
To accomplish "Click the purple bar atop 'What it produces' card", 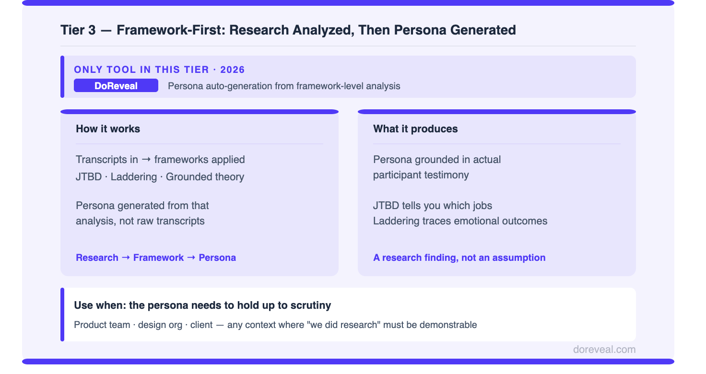I will pos(497,112).
